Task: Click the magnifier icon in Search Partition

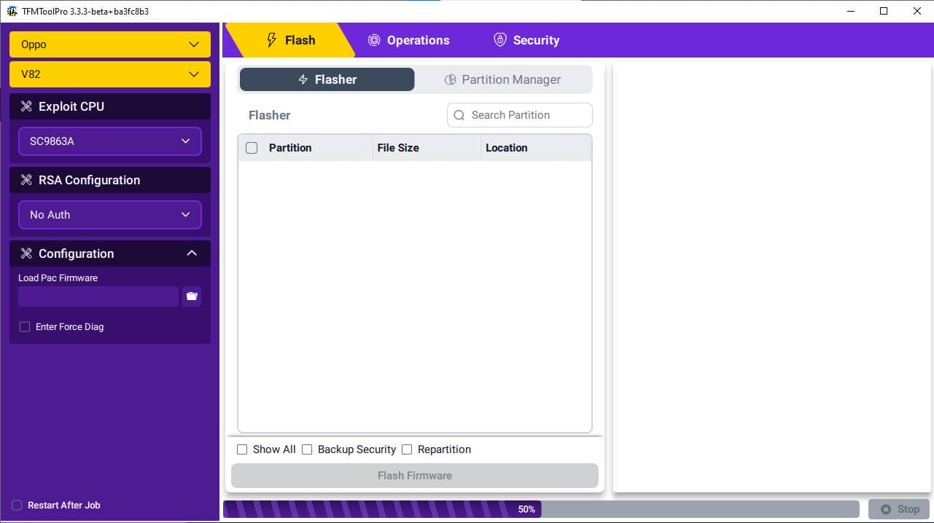Action: coord(459,115)
